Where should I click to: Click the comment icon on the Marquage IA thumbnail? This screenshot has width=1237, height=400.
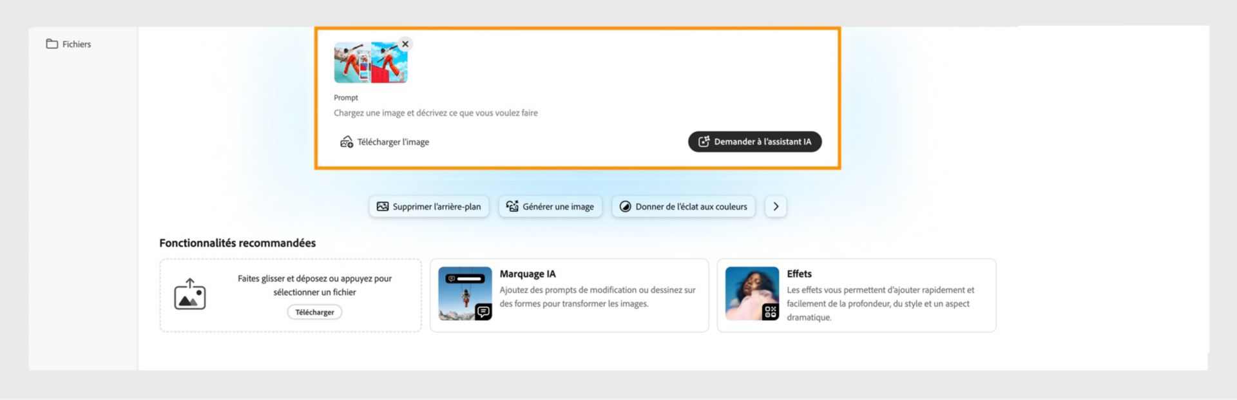click(x=483, y=312)
